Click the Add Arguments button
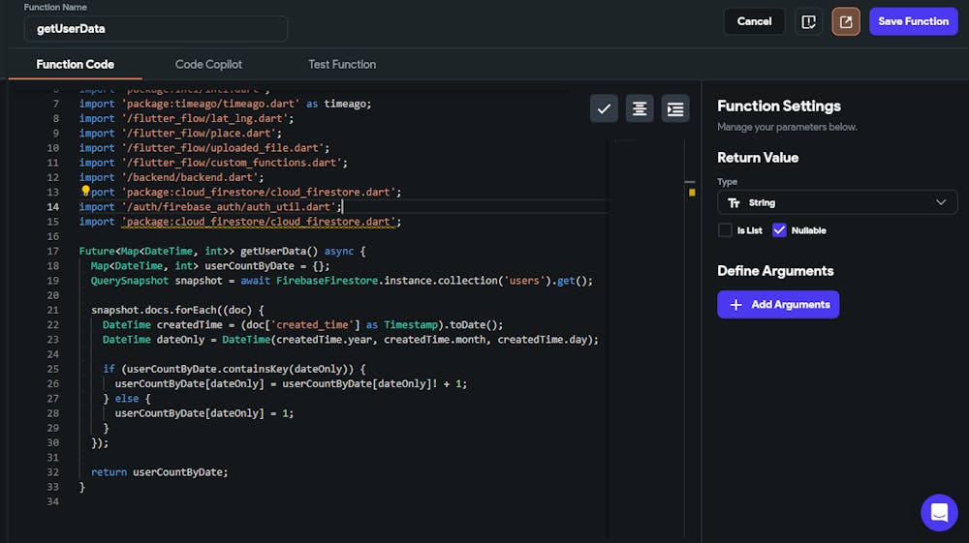 tap(778, 304)
